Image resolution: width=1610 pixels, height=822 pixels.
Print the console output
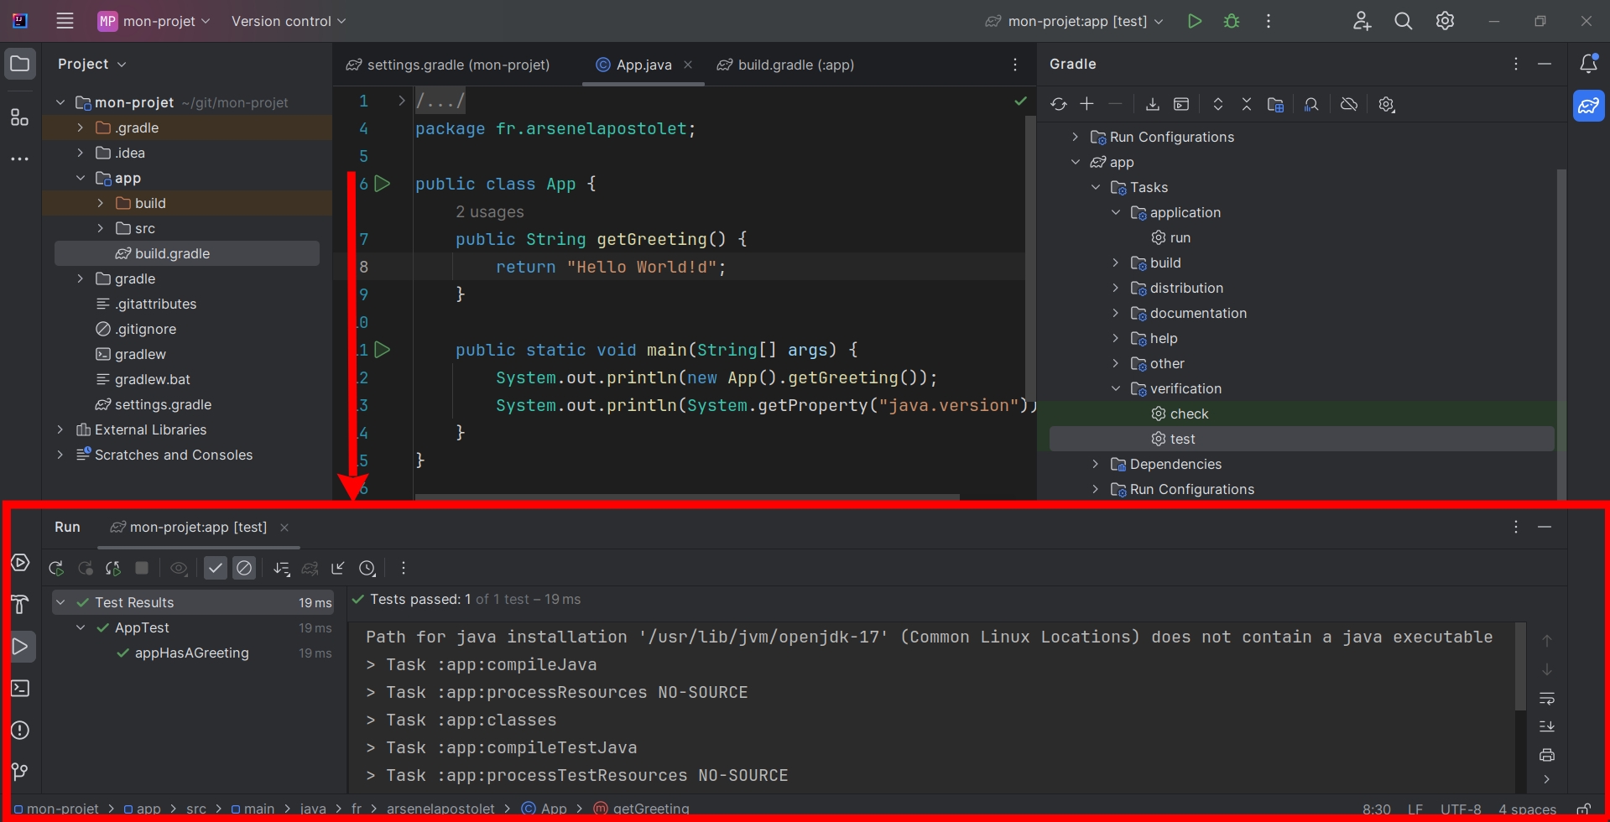(x=1547, y=755)
